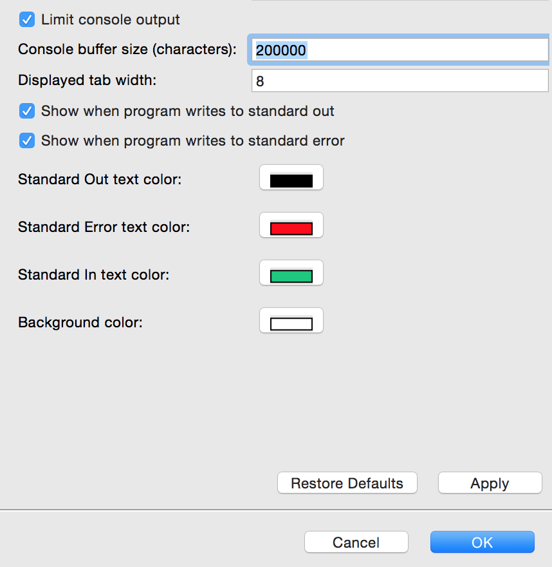
Task: Focus the Displayed tab width input
Action: (400, 81)
